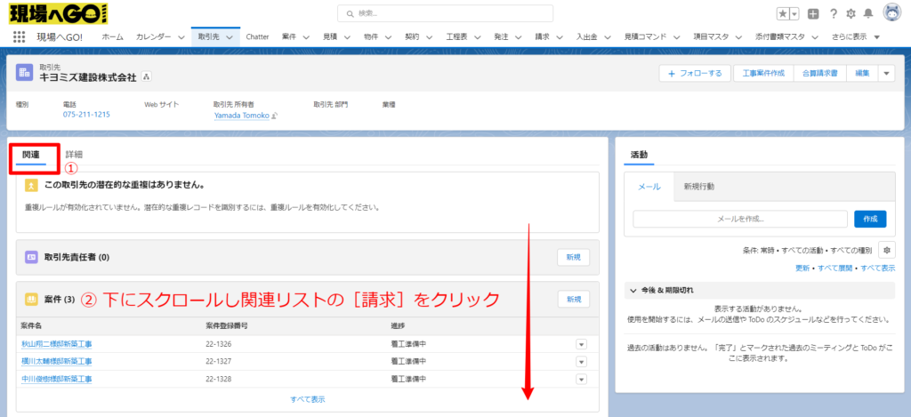Switch to the 詳細 tab
911x417 pixels.
coord(74,155)
